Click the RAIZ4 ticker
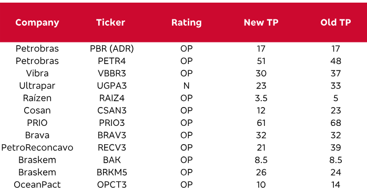 pyautogui.click(x=112, y=98)
